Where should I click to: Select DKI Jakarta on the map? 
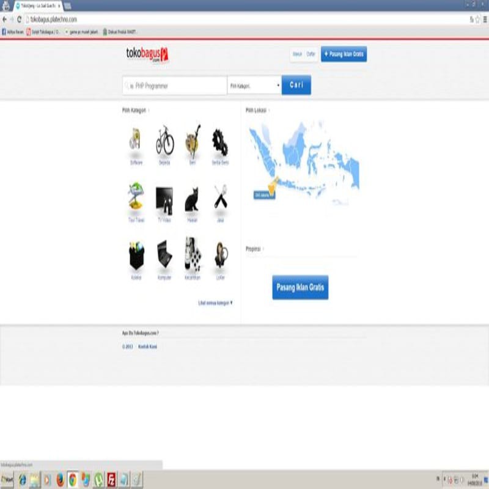click(x=272, y=185)
